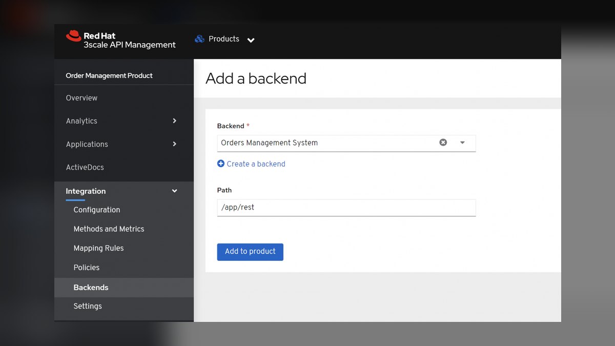615x346 pixels.
Task: Click the Backend field label
Action: [231, 126]
